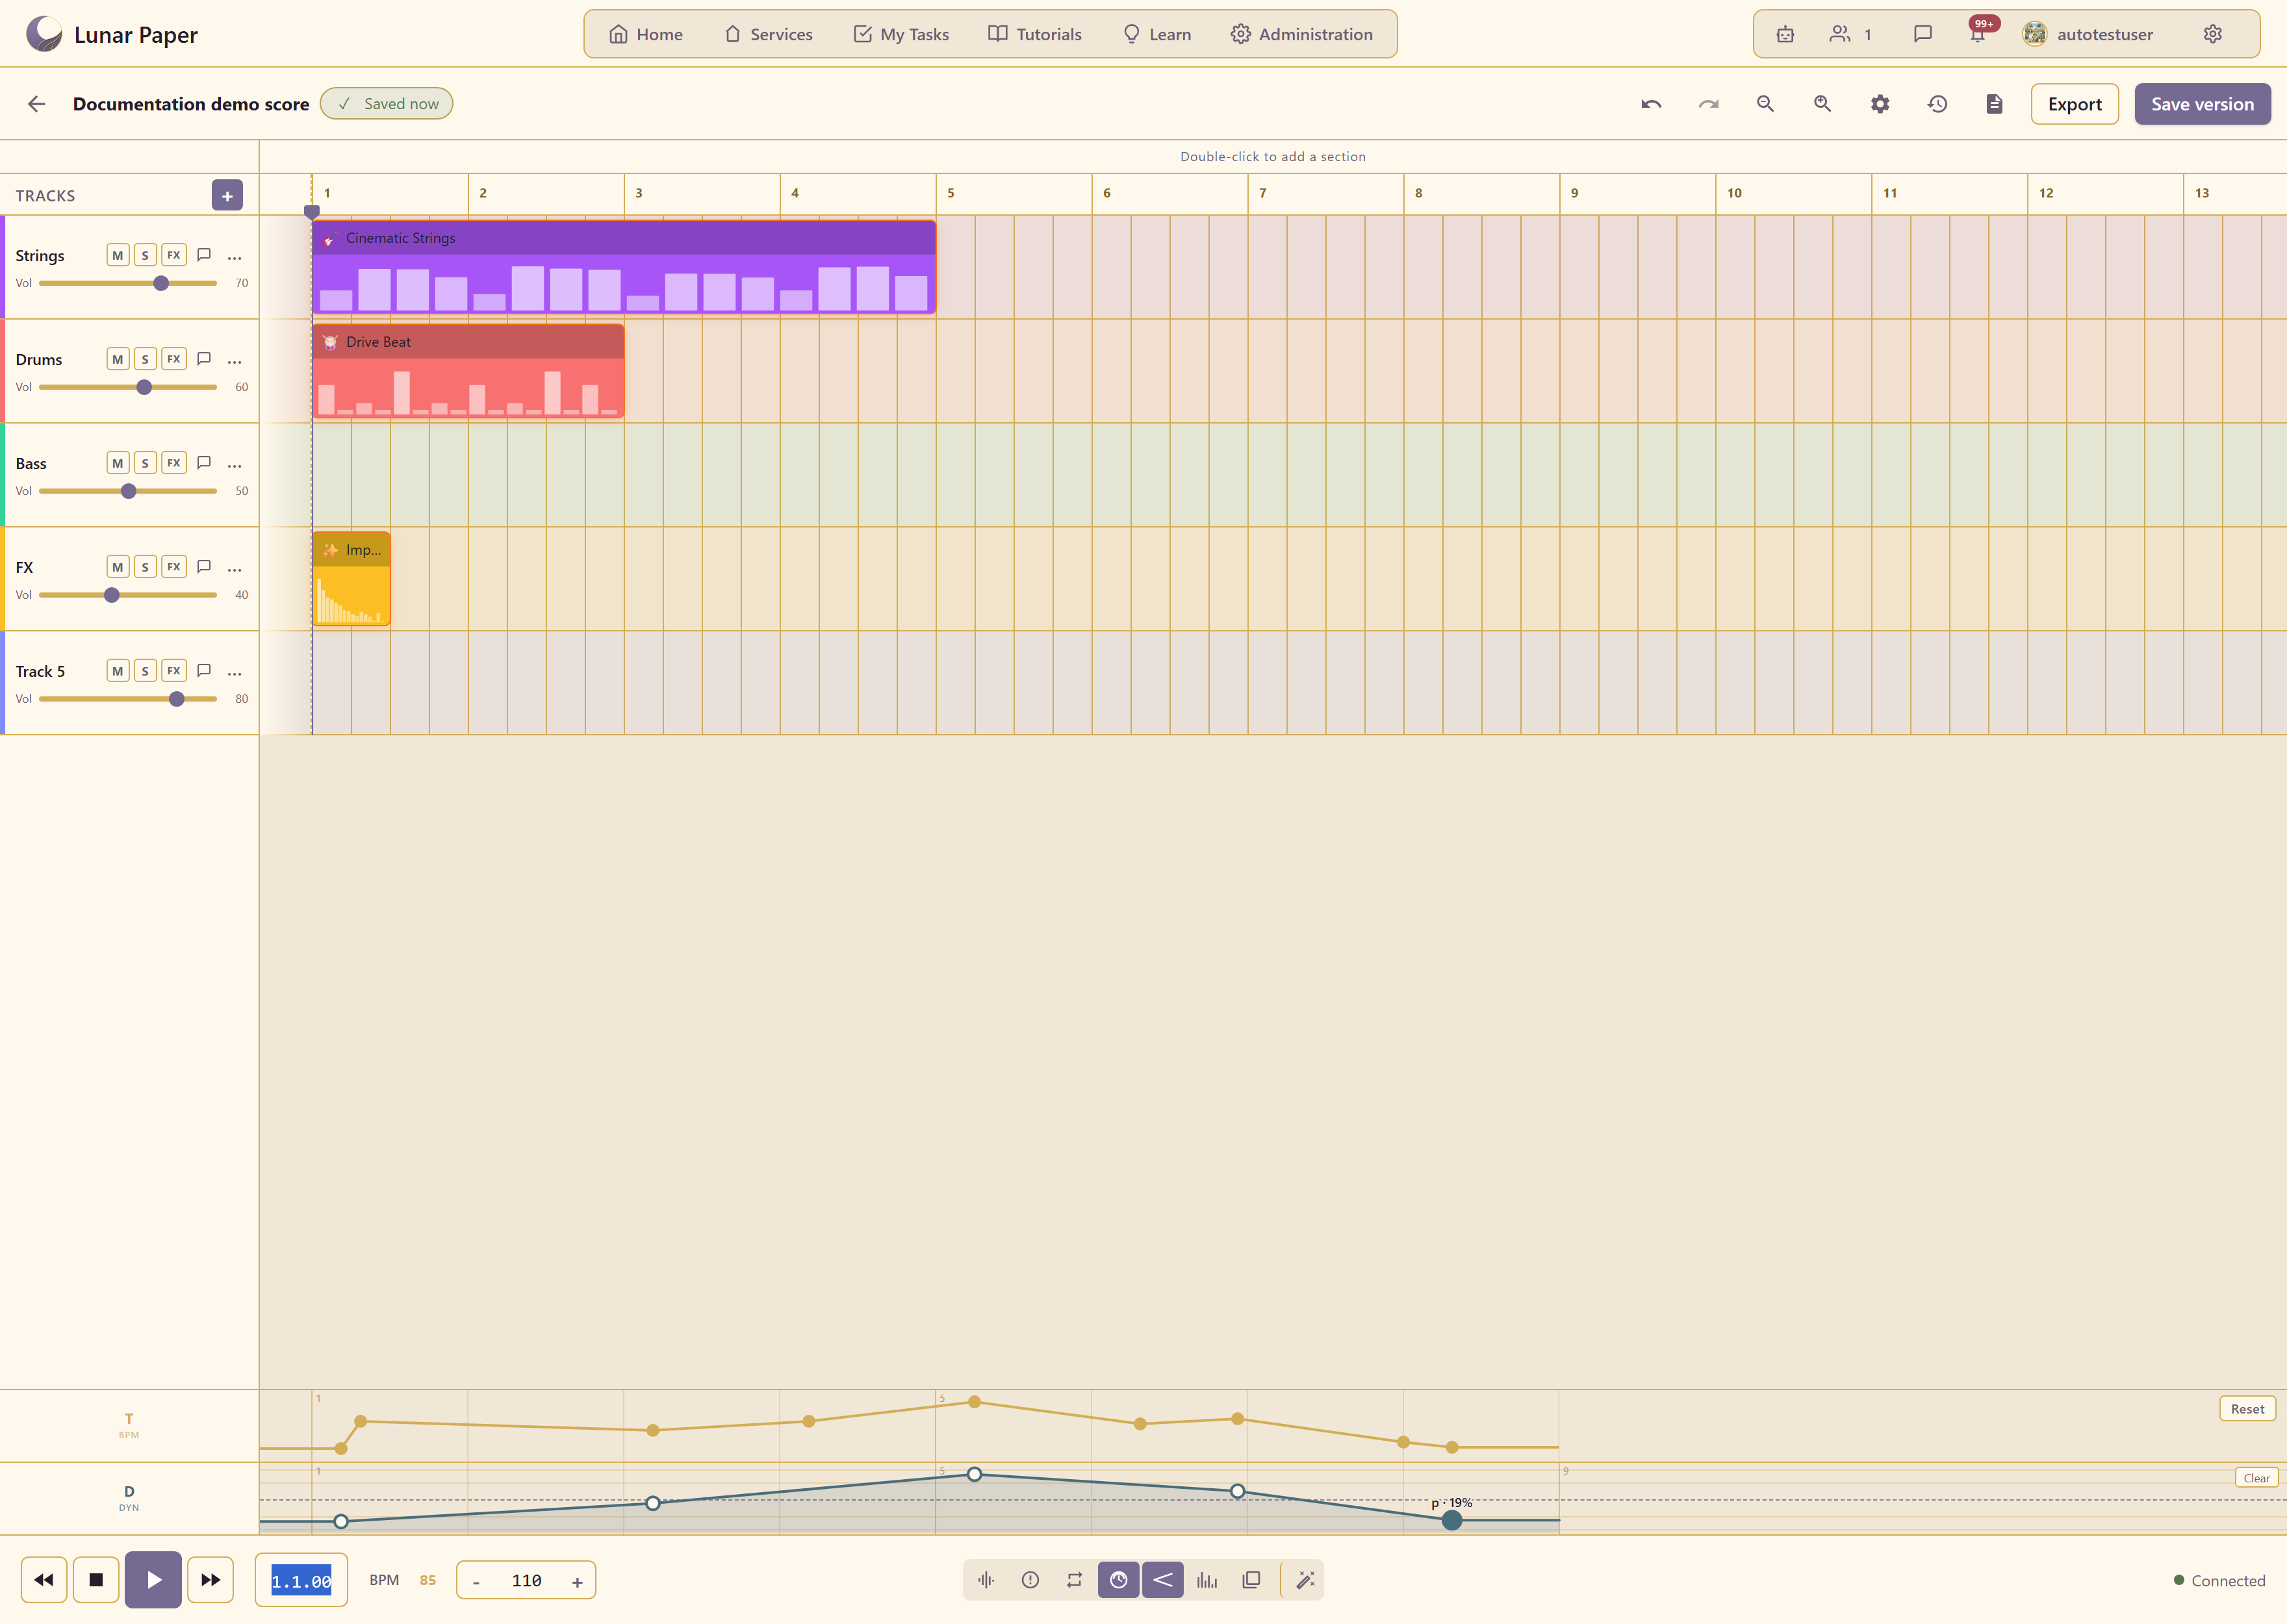
Task: Go to Home in navigation
Action: click(646, 34)
